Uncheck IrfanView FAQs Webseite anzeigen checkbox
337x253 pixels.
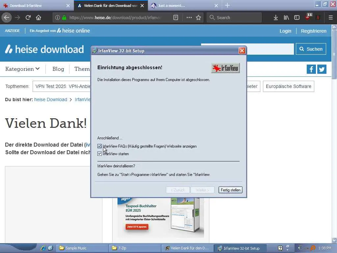point(99,146)
